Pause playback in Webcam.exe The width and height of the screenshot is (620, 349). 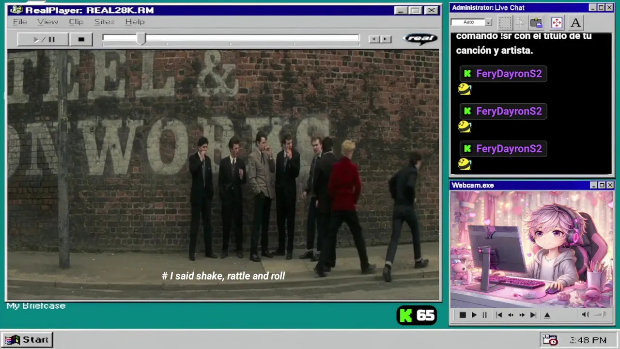(484, 315)
